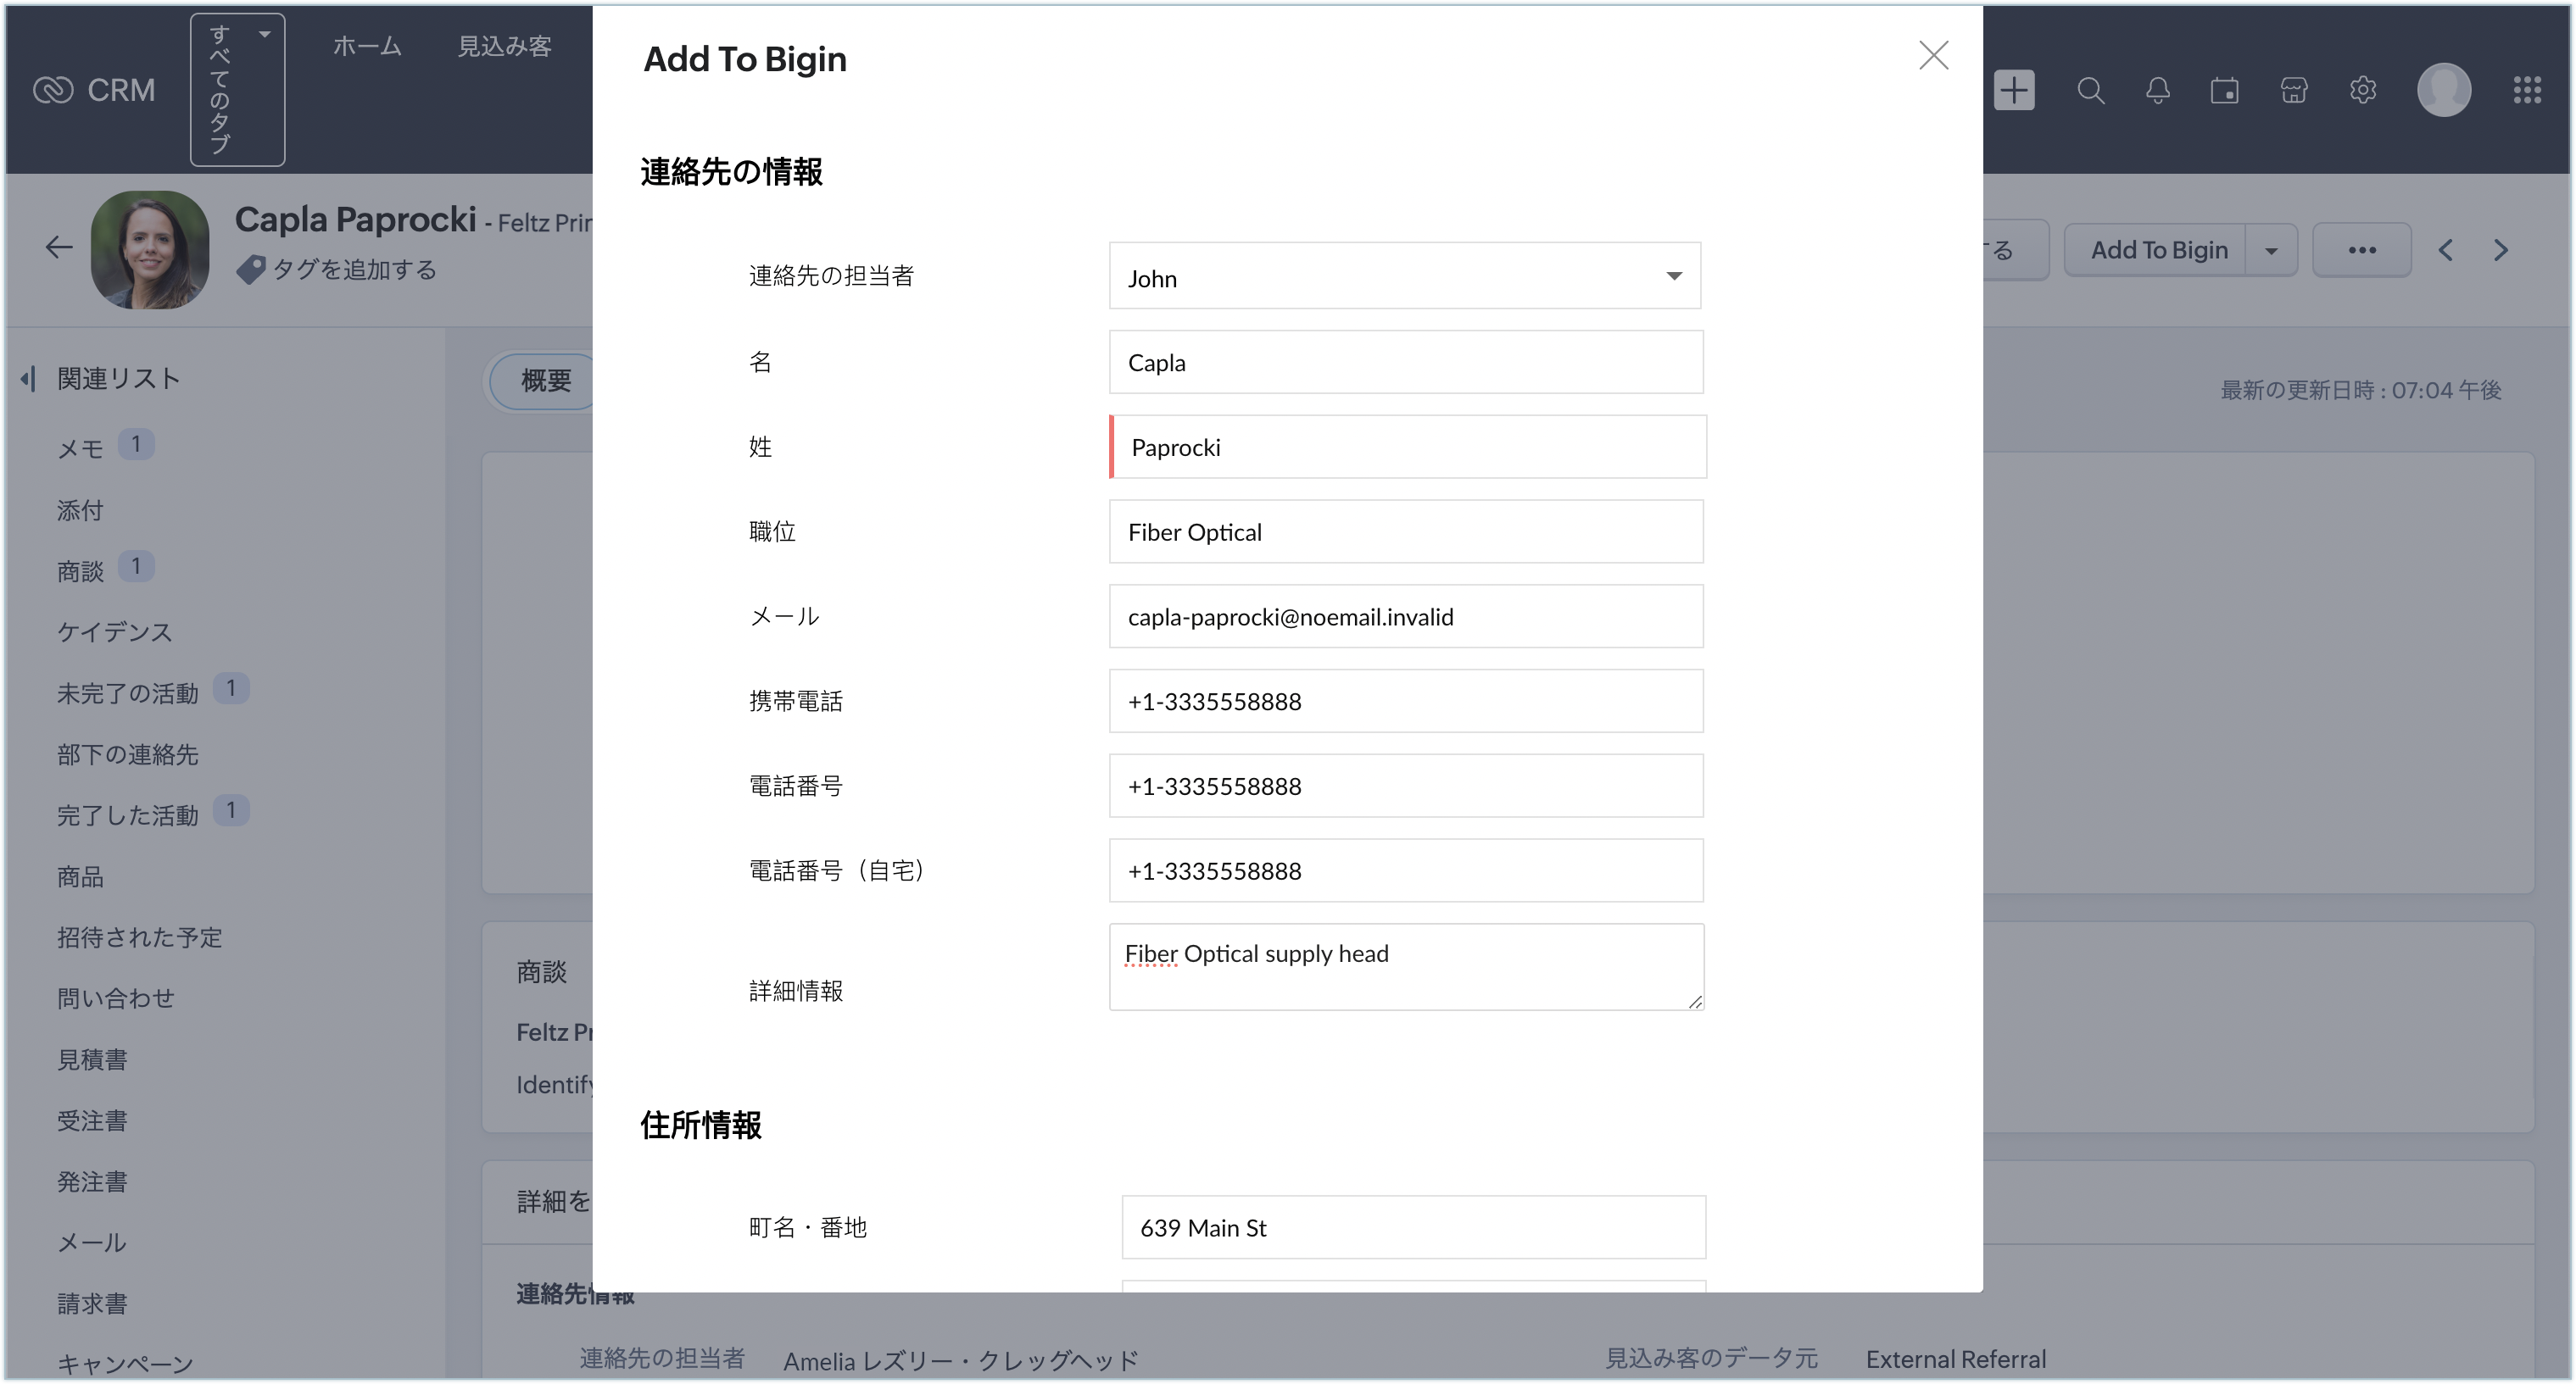Click the three-dots more actions button

[x=2361, y=251]
